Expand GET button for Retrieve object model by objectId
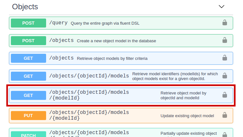The width and height of the screenshot is (243, 137). point(28,95)
